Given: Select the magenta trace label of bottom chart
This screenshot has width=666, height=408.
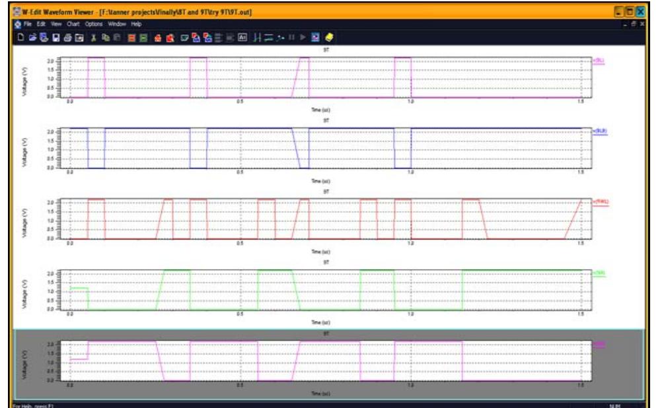Looking at the screenshot, I should (x=599, y=345).
